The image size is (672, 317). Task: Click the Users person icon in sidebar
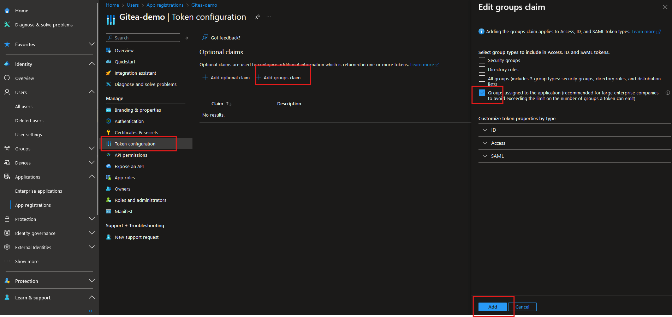pyautogui.click(x=7, y=92)
